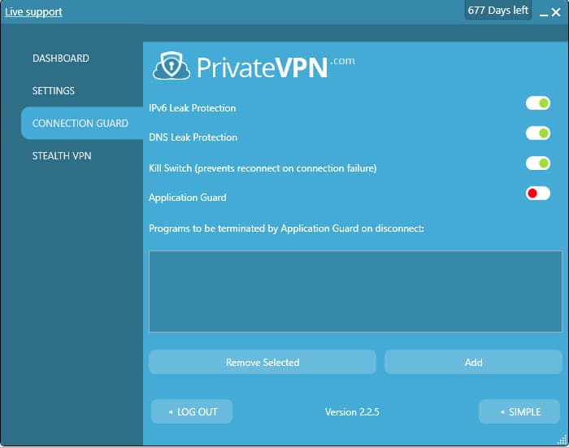Click Add to include a program
The width and height of the screenshot is (569, 448).
473,363
